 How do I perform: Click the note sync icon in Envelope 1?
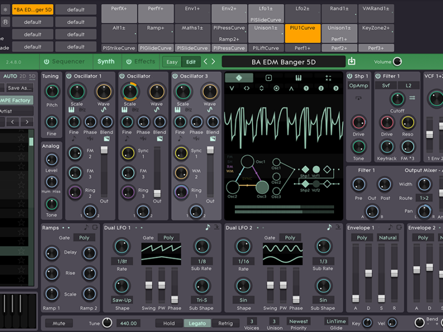[390, 227]
